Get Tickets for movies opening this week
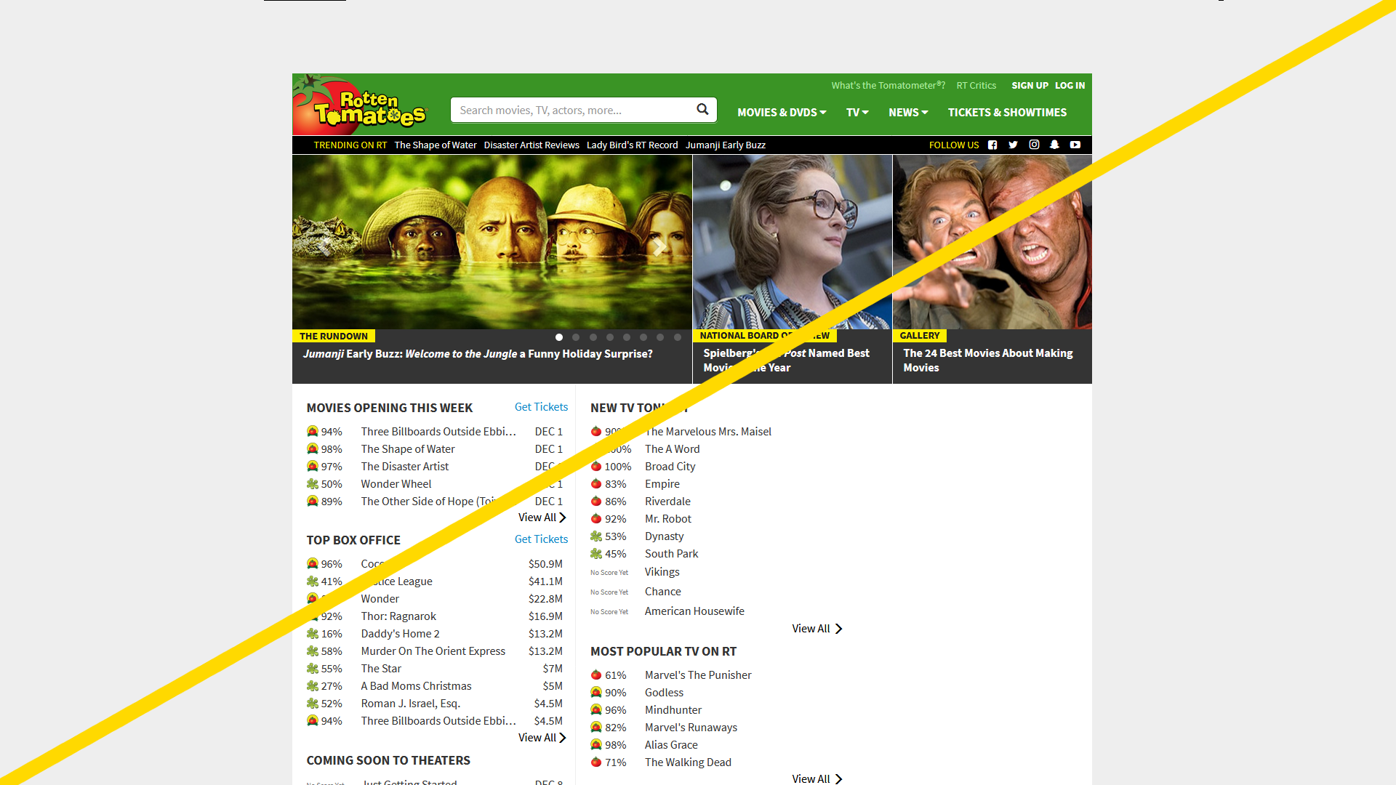 click(x=541, y=407)
